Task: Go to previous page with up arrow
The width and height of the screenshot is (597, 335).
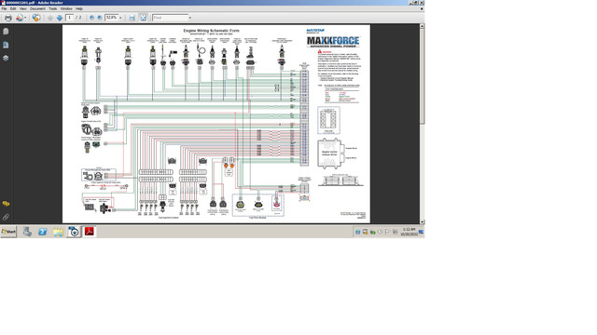Action: [50, 18]
